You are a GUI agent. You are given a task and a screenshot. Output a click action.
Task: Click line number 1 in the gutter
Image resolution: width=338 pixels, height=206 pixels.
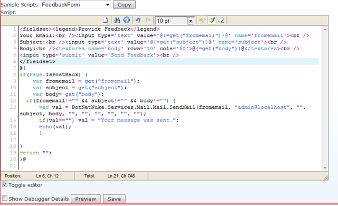click(x=14, y=29)
